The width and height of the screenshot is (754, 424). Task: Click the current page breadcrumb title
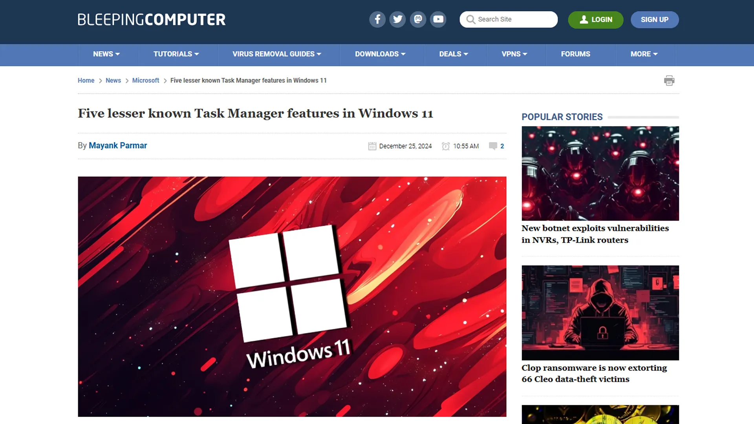249,80
